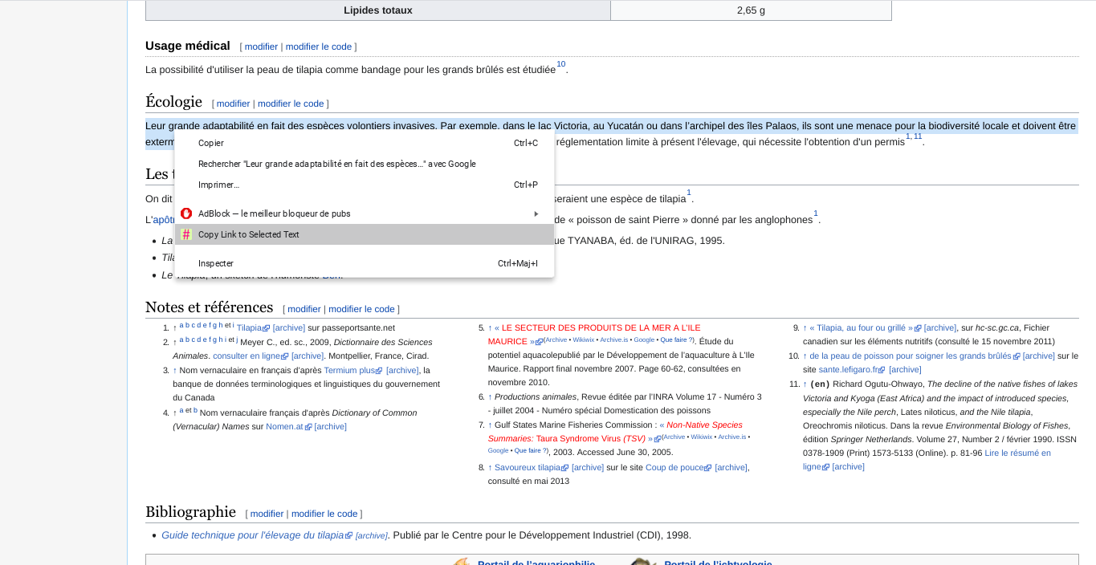
Task: Choose Copier from the context menu
Action: point(365,143)
